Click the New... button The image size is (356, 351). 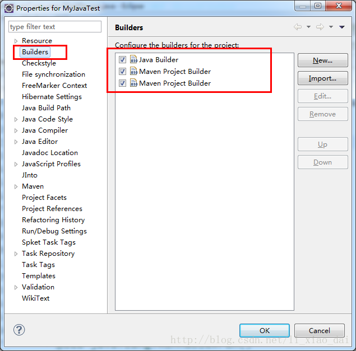tap(322, 60)
